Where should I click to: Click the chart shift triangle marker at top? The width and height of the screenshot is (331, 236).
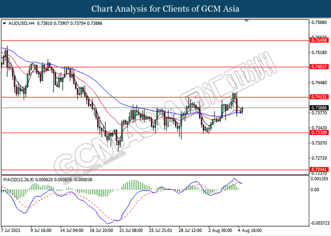click(x=246, y=21)
